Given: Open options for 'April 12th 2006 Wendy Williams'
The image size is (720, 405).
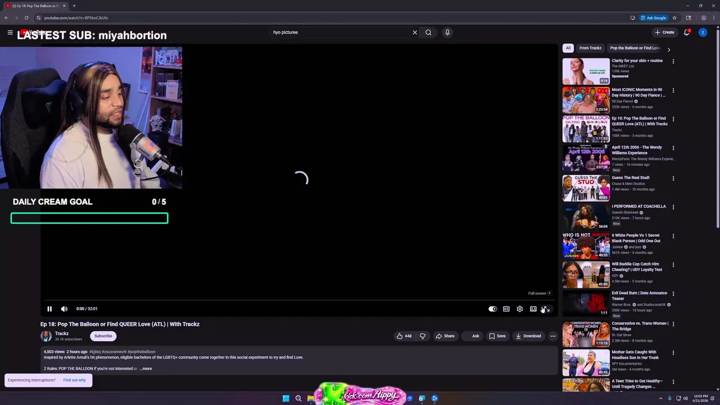Looking at the screenshot, I should coord(673,148).
